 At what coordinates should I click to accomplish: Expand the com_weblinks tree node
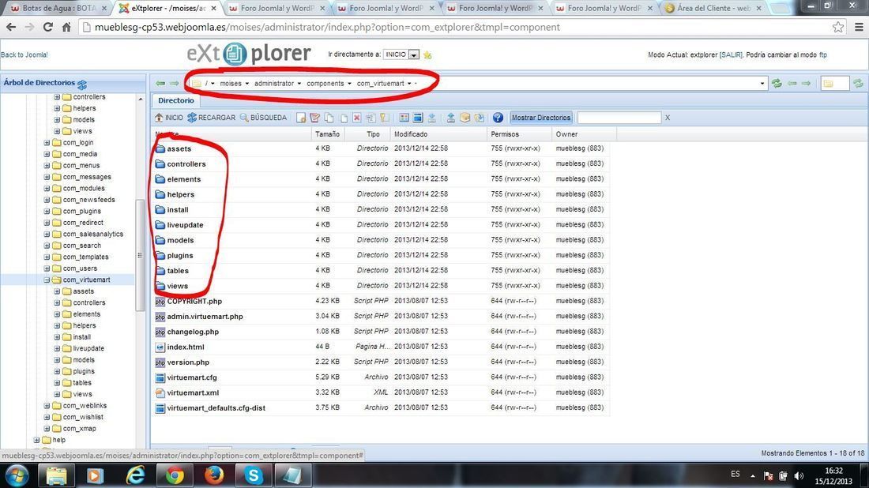pos(47,406)
